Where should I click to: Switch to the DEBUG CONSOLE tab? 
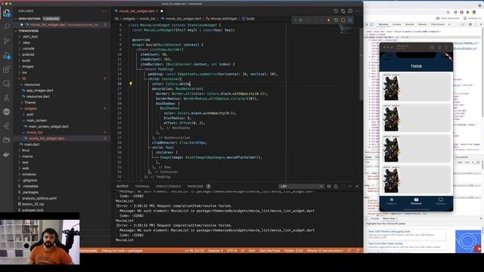pos(168,187)
